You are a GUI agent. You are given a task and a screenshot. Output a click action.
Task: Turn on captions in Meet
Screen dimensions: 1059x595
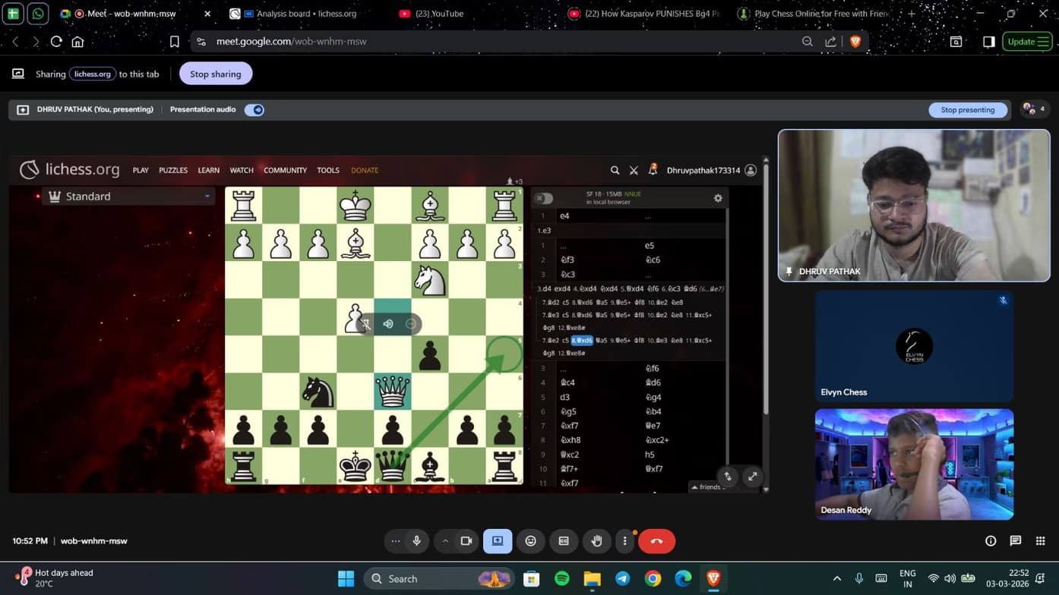click(x=564, y=541)
